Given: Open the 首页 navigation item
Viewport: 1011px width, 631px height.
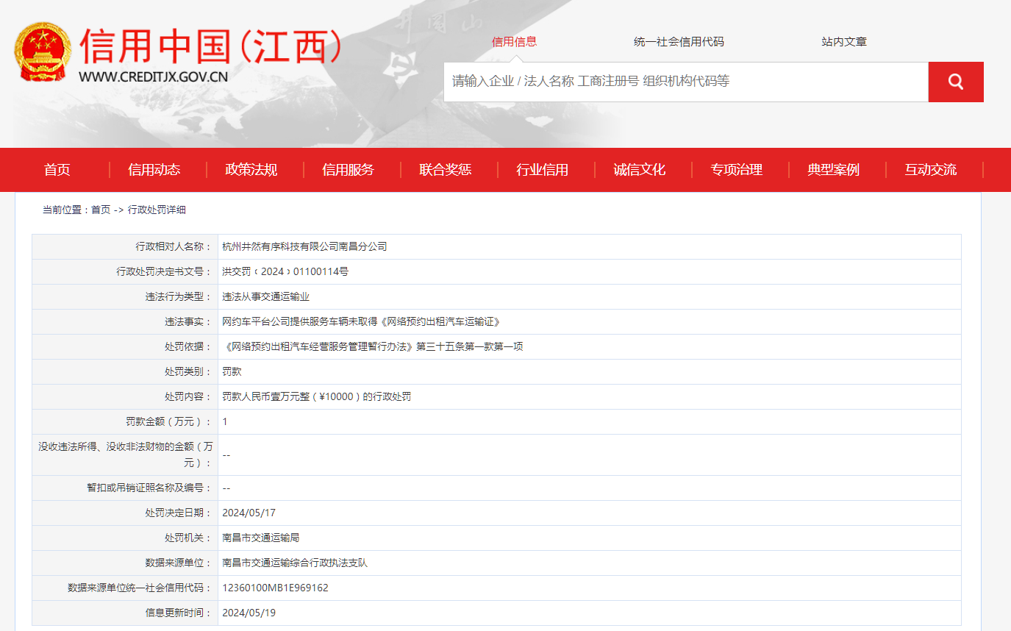Looking at the screenshot, I should (x=57, y=170).
